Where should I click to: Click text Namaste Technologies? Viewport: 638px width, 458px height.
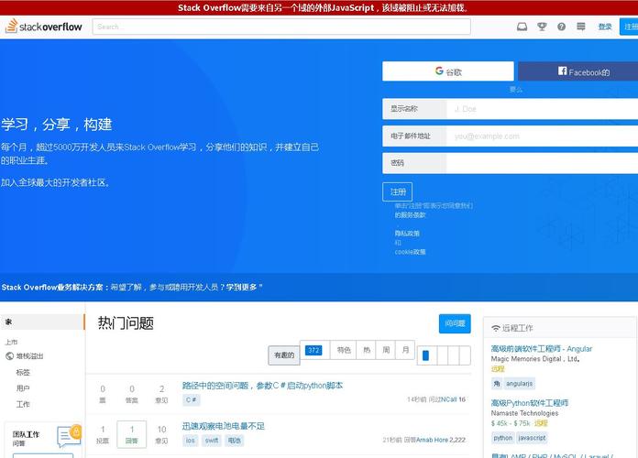[524, 413]
